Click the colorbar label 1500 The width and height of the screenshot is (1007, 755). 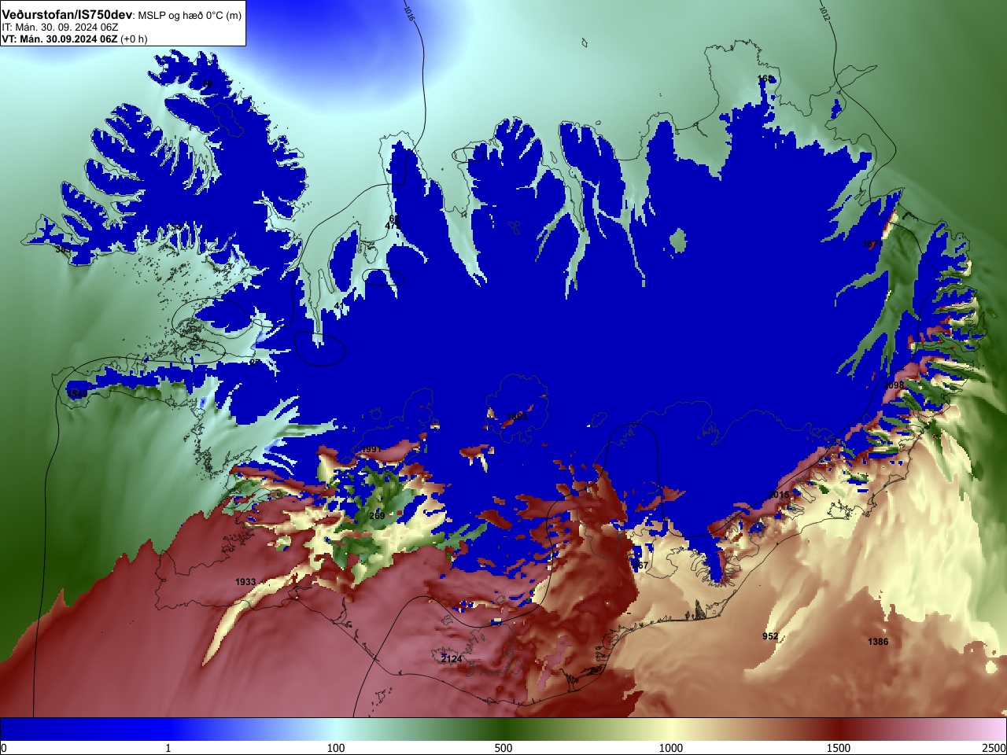(x=839, y=748)
